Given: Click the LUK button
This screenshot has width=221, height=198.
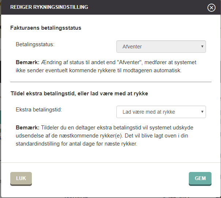Looking at the screenshot, I should (x=21, y=179).
